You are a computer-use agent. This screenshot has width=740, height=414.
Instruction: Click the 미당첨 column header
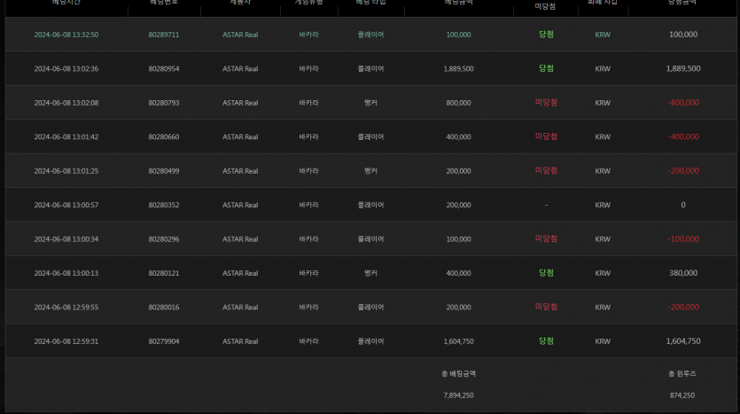545,6
